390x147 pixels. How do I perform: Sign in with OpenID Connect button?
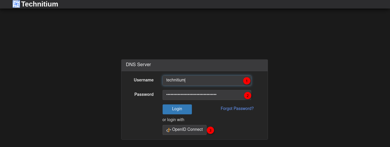(x=185, y=130)
